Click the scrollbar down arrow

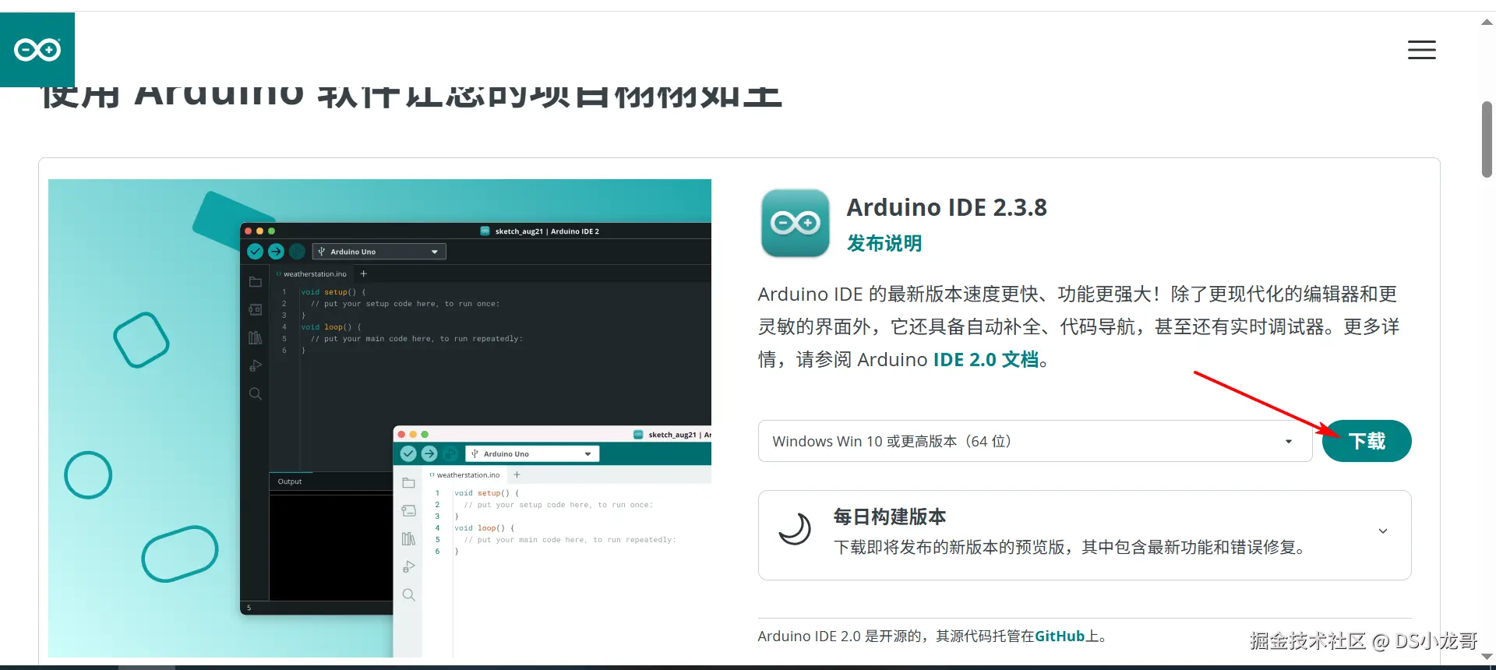(x=1487, y=657)
